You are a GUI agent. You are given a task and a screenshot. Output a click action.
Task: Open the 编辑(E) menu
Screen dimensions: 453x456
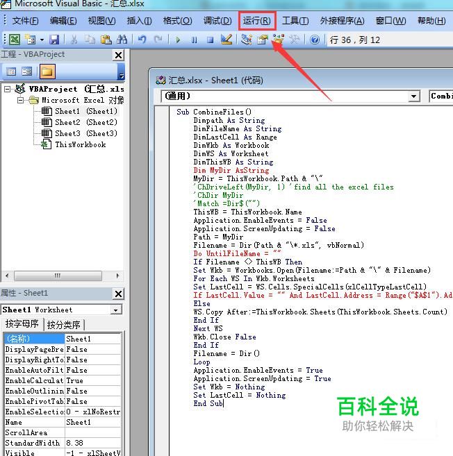(x=63, y=21)
